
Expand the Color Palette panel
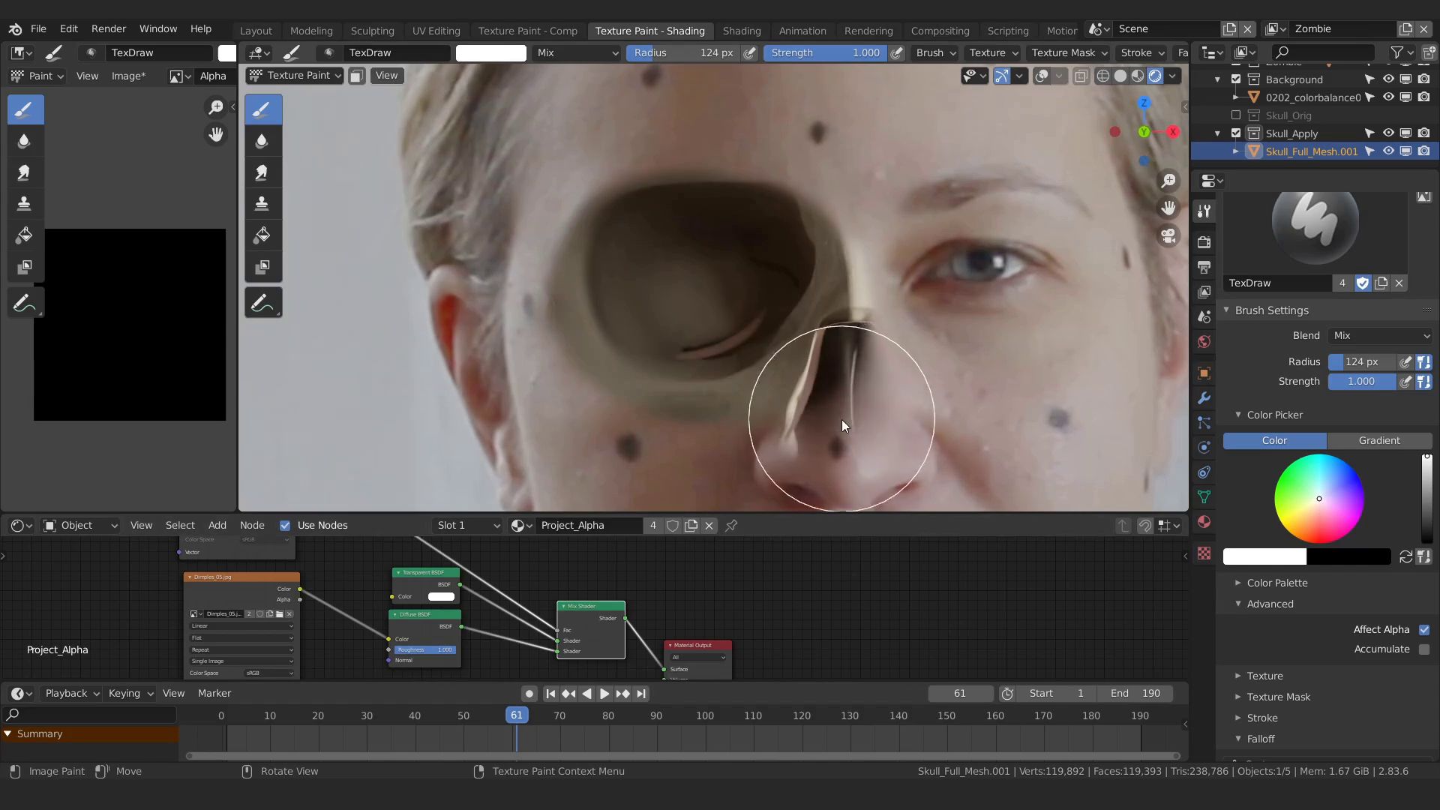tap(1277, 583)
